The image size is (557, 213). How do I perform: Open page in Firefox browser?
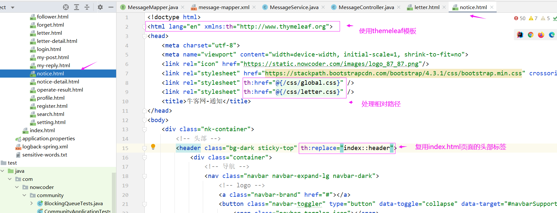click(541, 35)
